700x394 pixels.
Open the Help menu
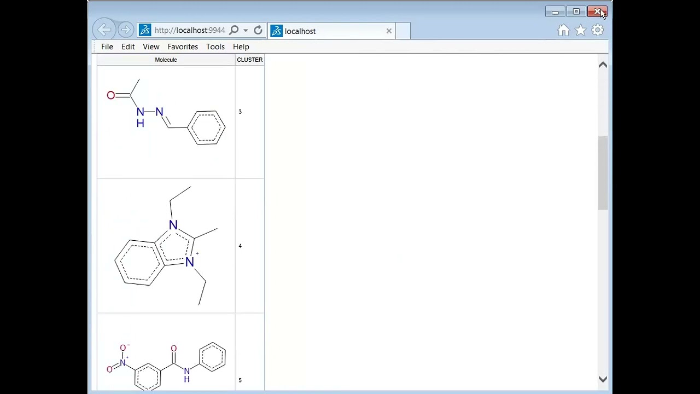(x=241, y=47)
